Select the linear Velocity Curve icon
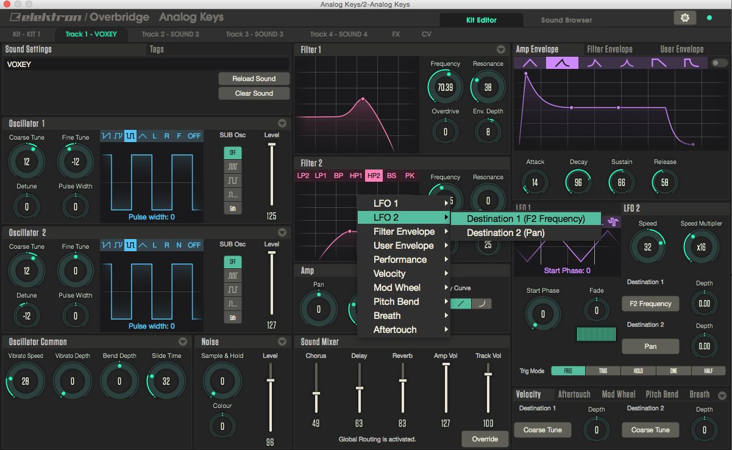Image resolution: width=732 pixels, height=450 pixels. point(462,303)
